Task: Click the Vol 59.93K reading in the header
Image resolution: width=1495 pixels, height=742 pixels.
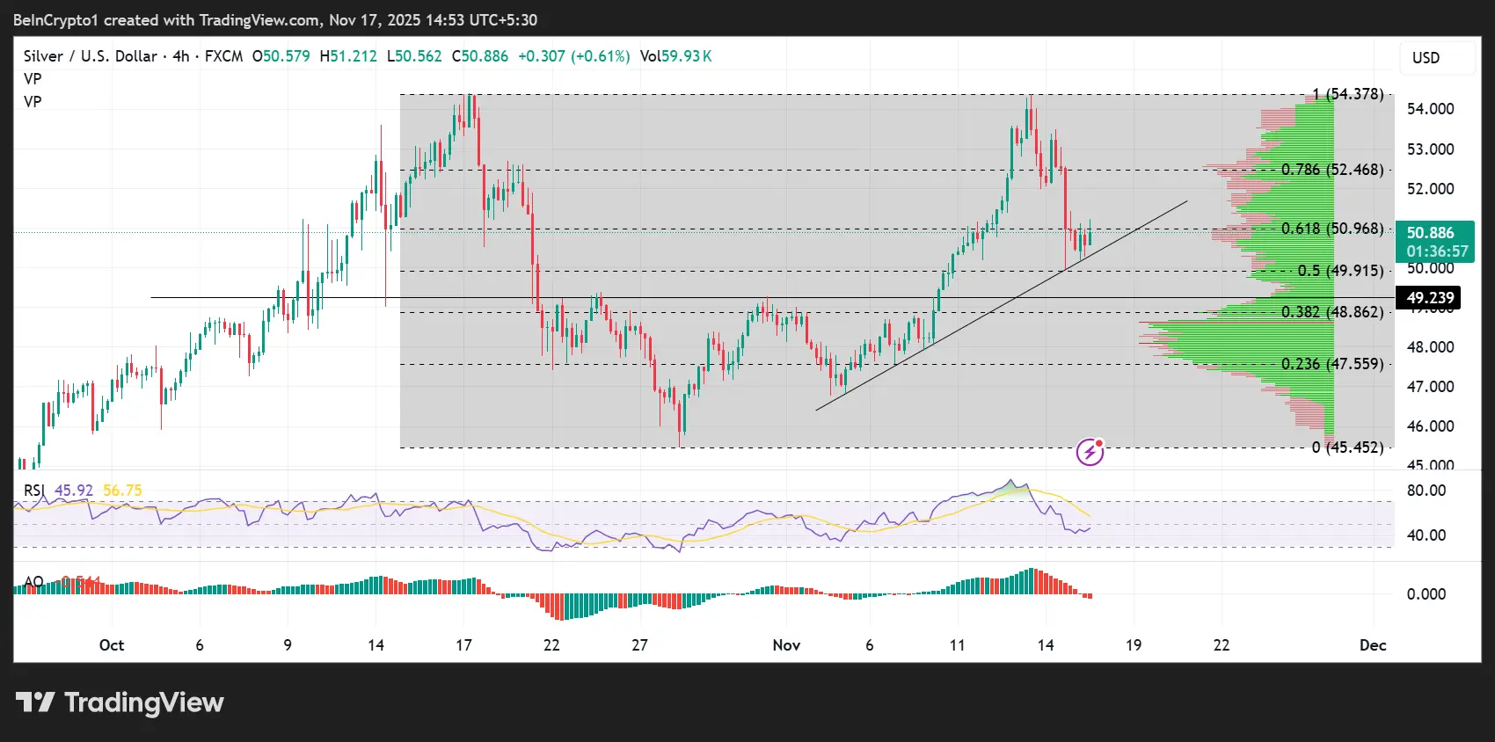Action: coord(675,56)
